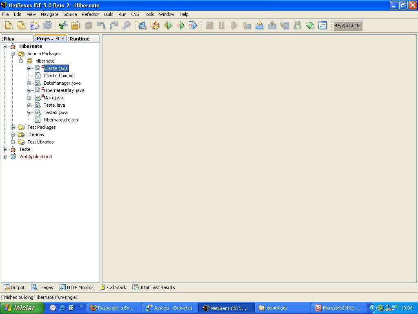The width and height of the screenshot is (418, 314).
Task: Click the Debug Main Project icon
Action: point(180,25)
